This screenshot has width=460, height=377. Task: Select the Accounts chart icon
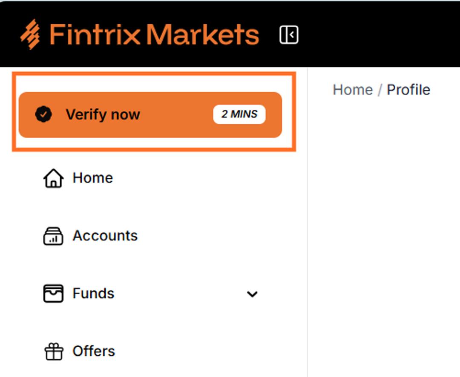[53, 236]
